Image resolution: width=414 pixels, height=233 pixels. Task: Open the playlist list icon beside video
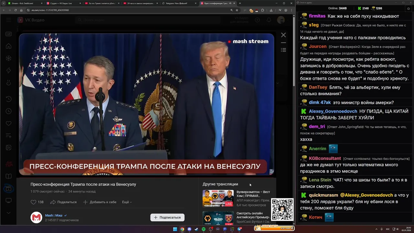(x=283, y=50)
